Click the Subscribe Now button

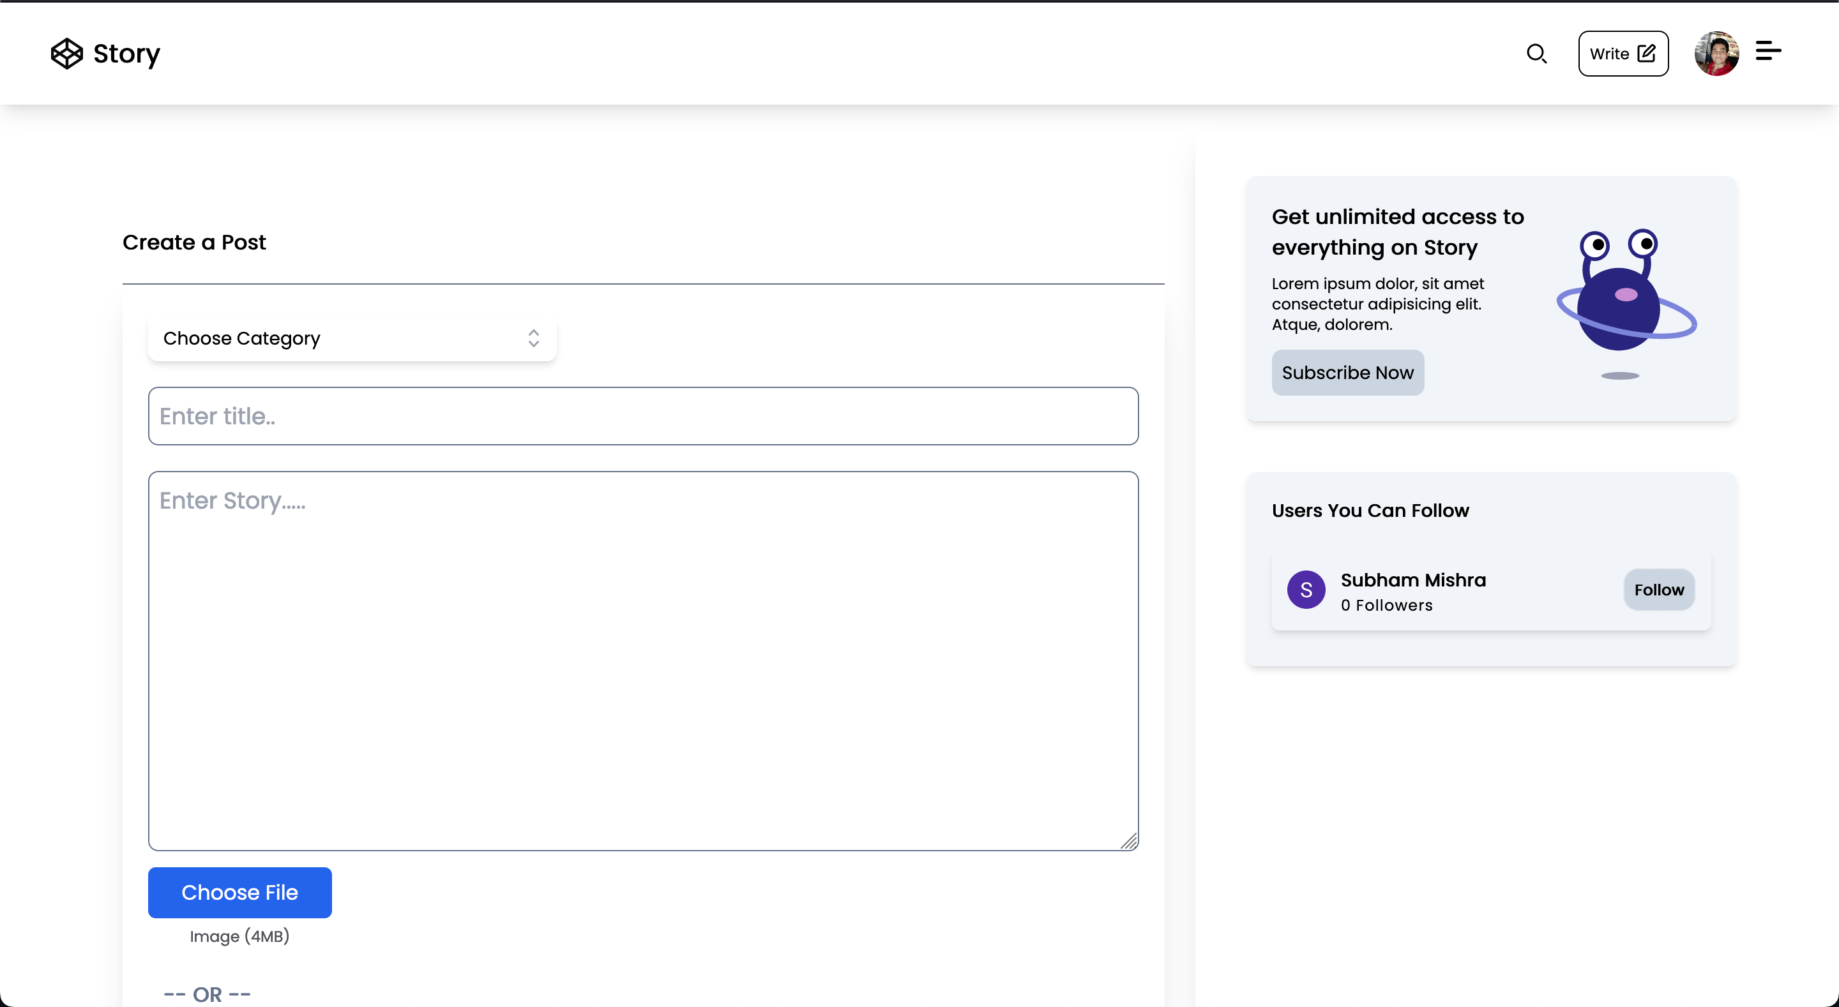pyautogui.click(x=1347, y=373)
